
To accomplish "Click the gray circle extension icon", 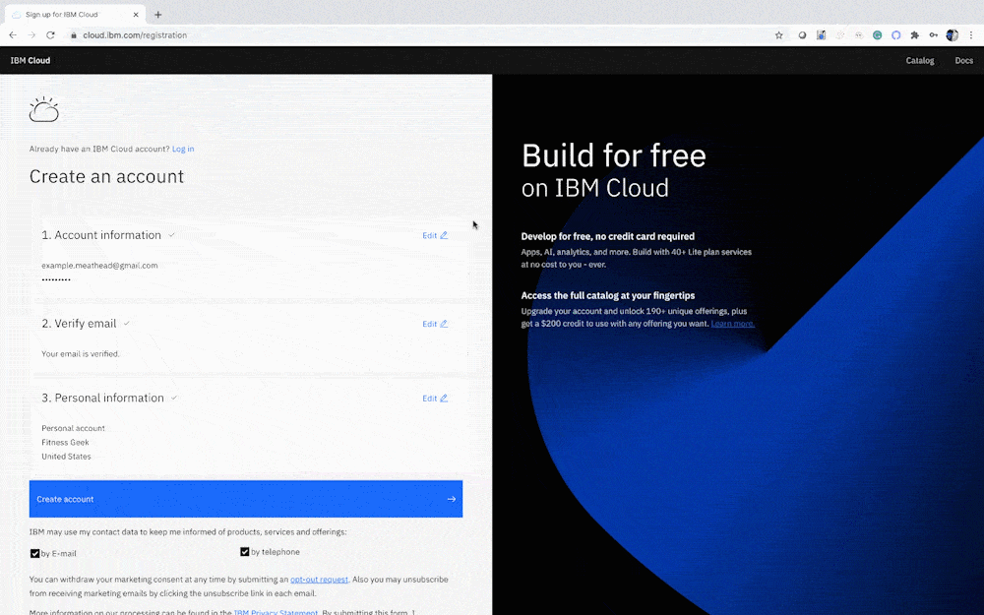I will click(802, 35).
